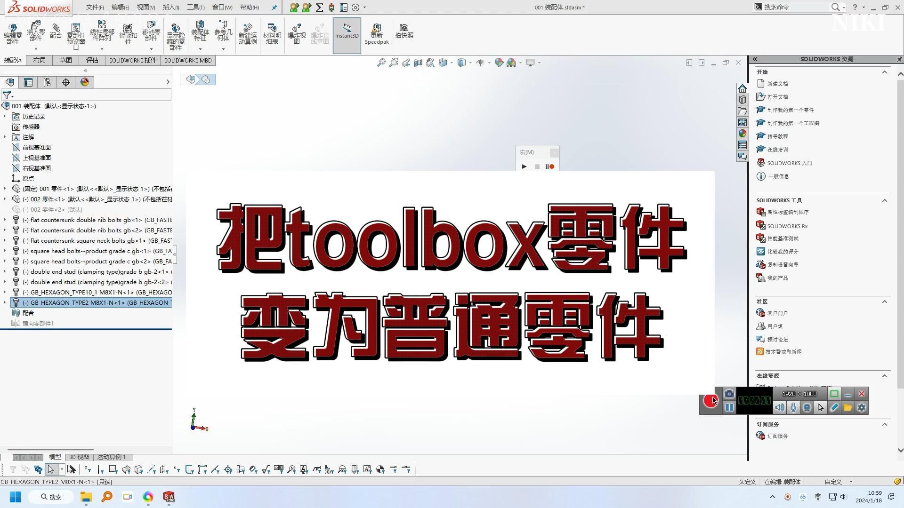Click 打开文档 link
The image size is (904, 508).
click(777, 97)
